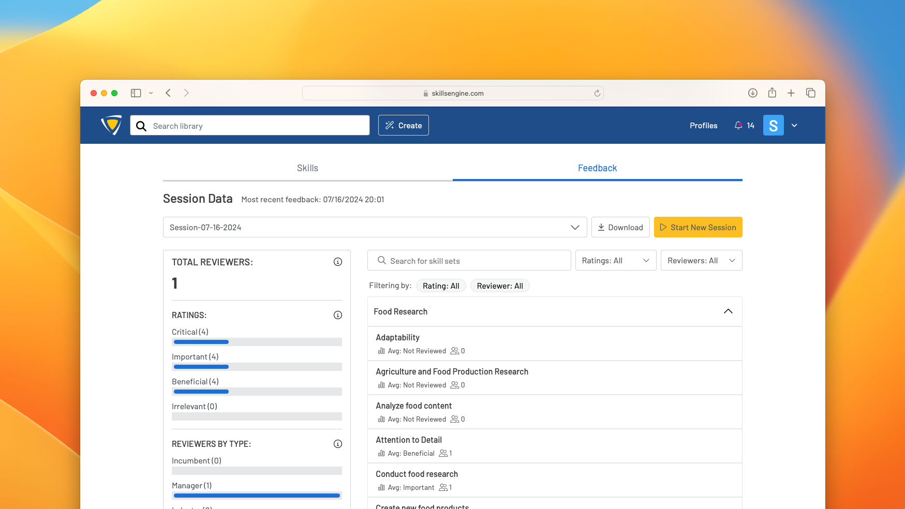
Task: Collapse the Food Research section chevron
Action: tap(728, 311)
